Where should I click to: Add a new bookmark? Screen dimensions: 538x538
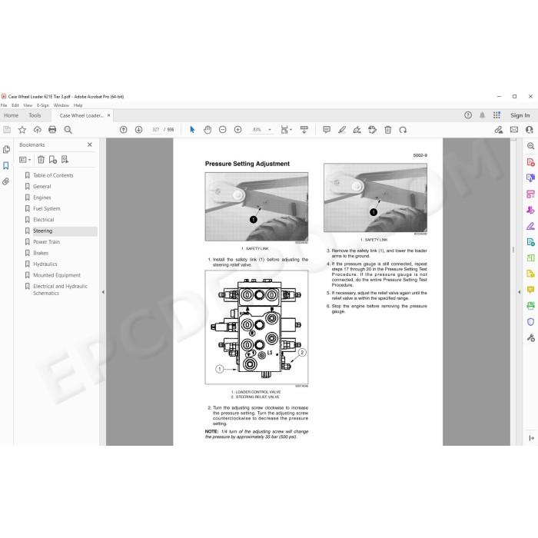coord(52,160)
